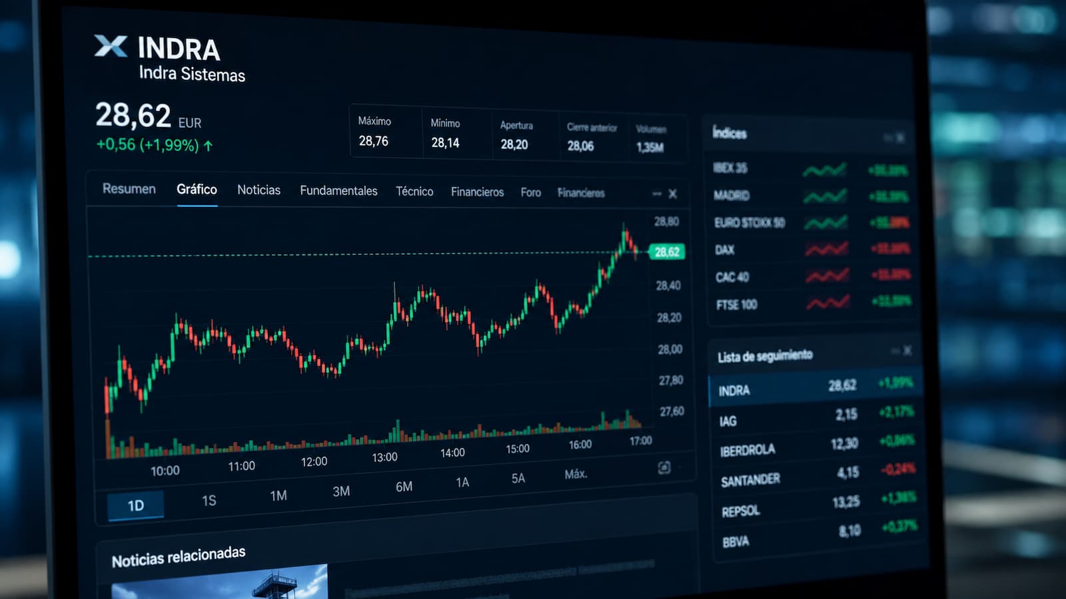Select REPSOL in watchlist
The image size is (1066, 599).
click(x=819, y=506)
